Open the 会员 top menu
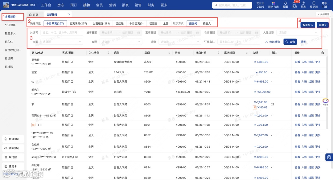Viewport: 333px width, 180px height. [99, 5]
